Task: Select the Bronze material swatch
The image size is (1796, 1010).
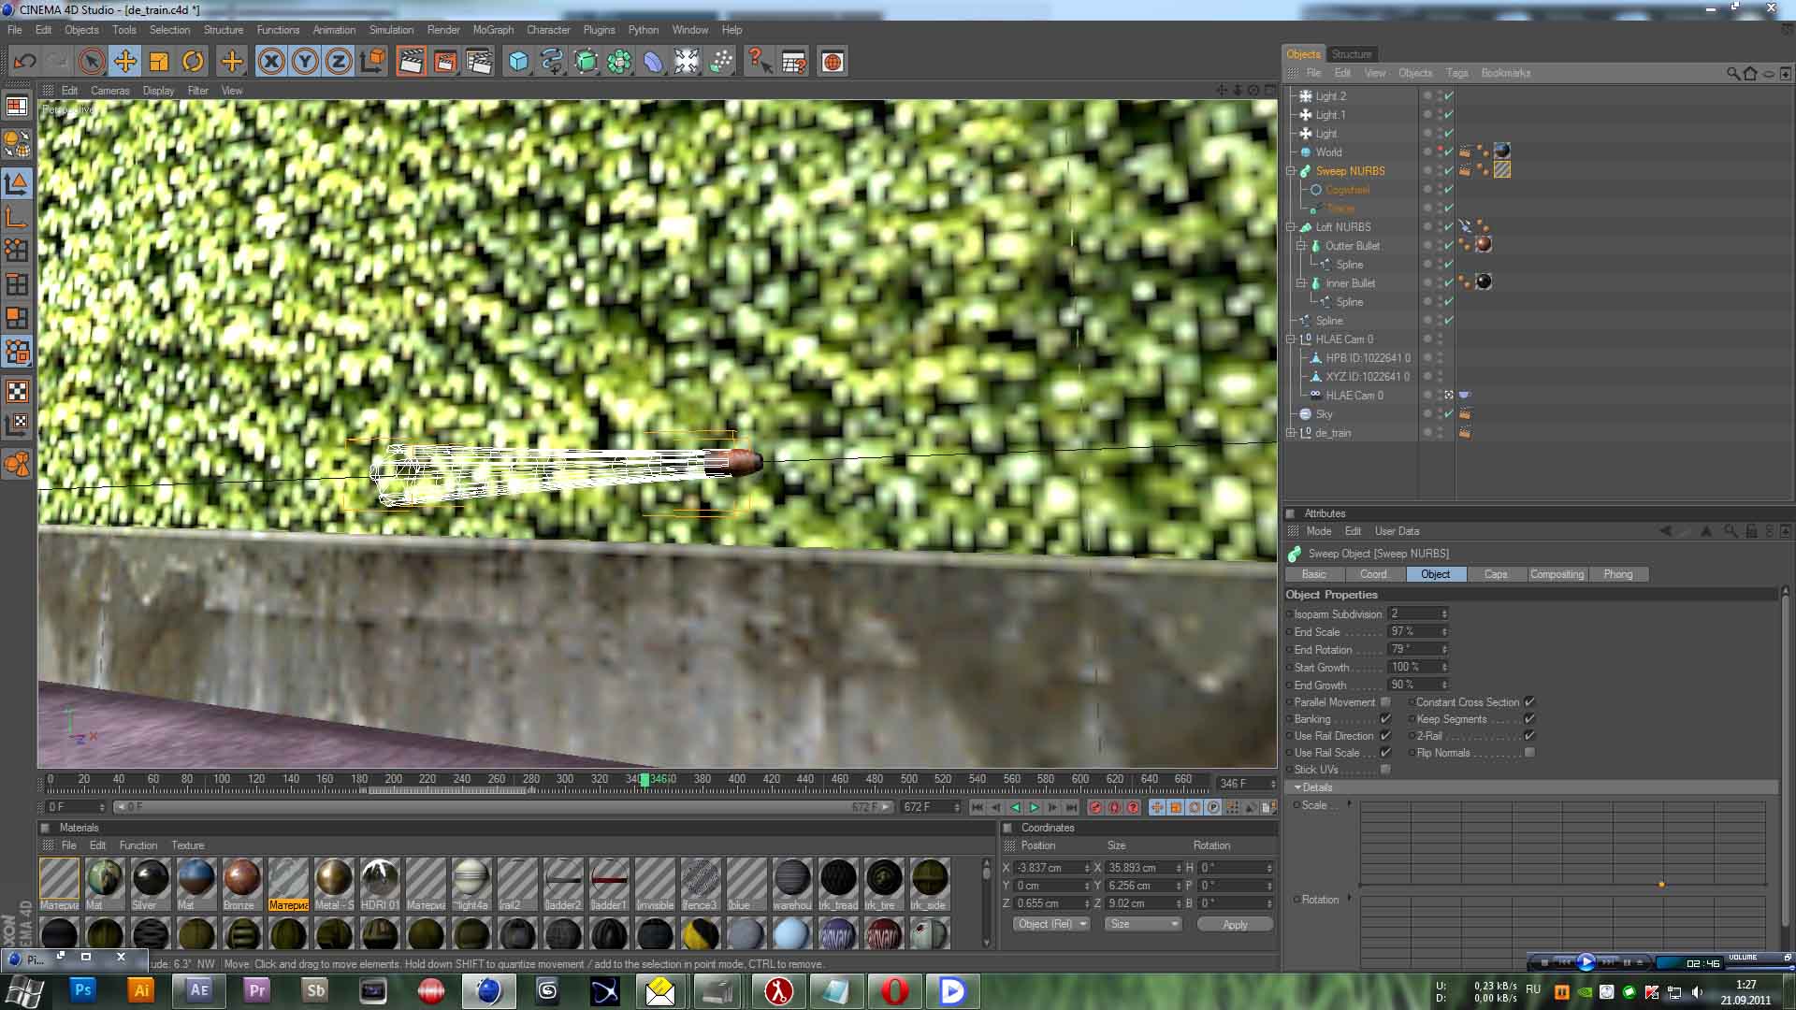Action: (241, 879)
